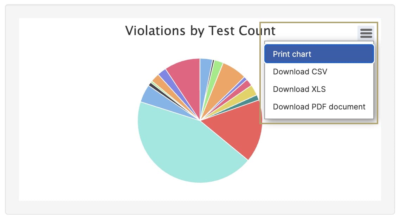The width and height of the screenshot is (400, 221).
Task: Click the Violations by Test Count title
Action: coord(200,31)
